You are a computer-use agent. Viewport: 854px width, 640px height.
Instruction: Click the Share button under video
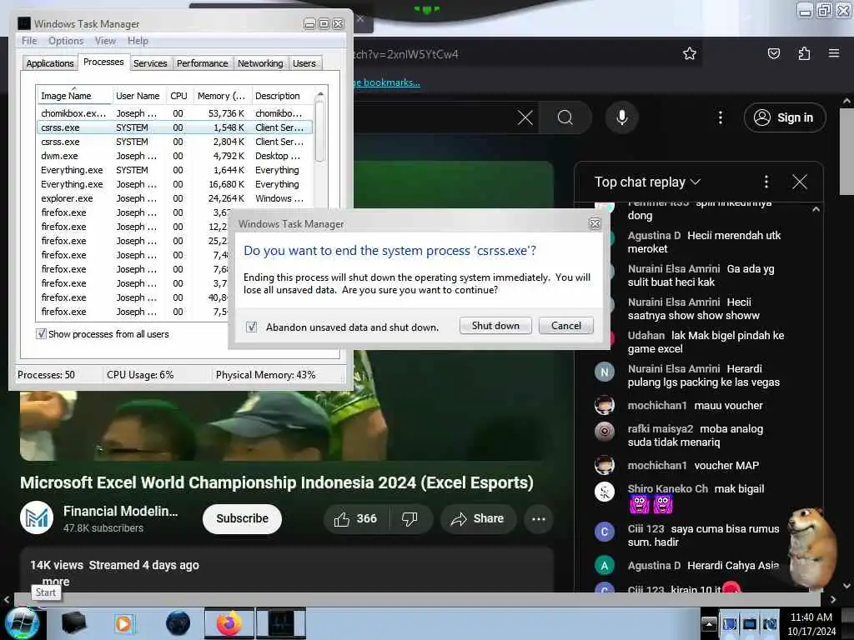(x=478, y=518)
